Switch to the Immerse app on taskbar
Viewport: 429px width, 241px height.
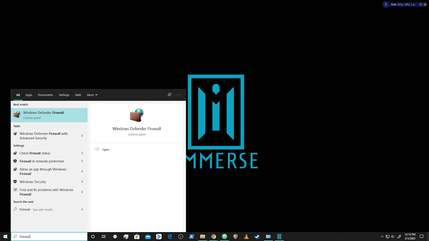tap(279, 236)
